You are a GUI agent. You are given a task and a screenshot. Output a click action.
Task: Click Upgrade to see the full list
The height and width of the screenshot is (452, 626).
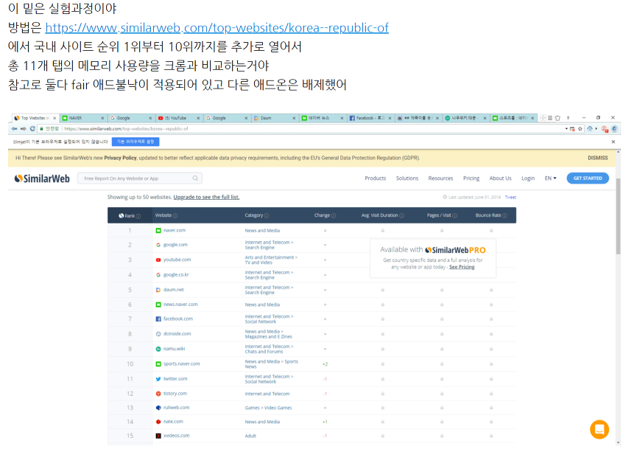(x=206, y=197)
